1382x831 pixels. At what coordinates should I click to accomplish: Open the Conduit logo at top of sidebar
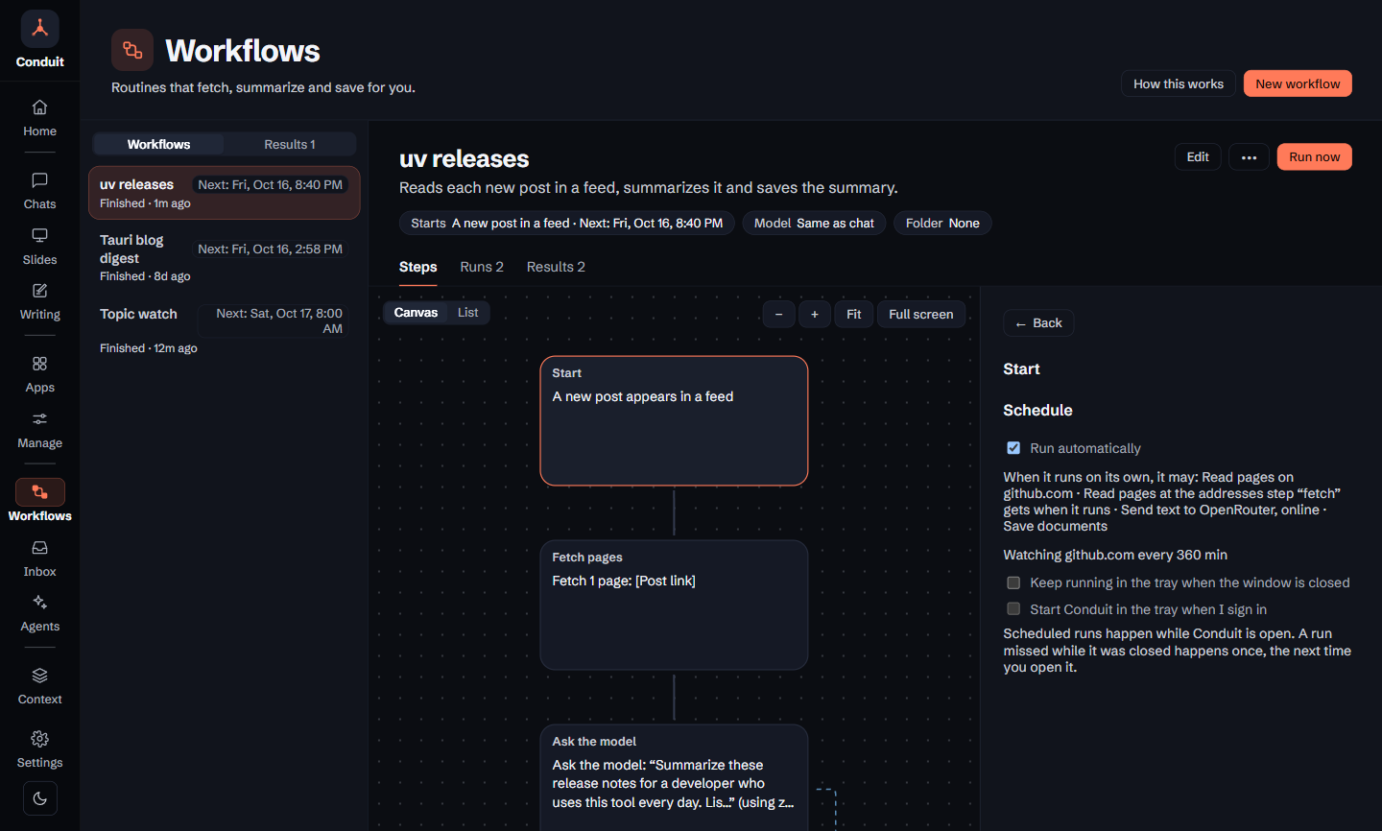[x=39, y=30]
